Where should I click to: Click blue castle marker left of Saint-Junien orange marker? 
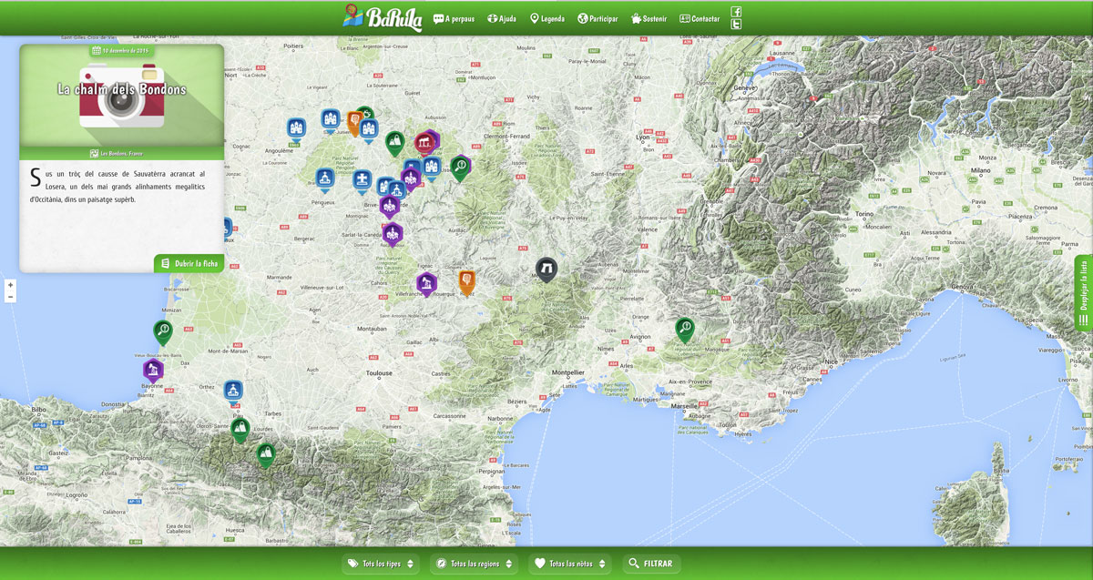click(x=330, y=121)
